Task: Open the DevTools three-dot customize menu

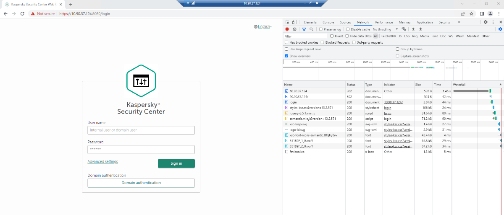Action: [492, 22]
